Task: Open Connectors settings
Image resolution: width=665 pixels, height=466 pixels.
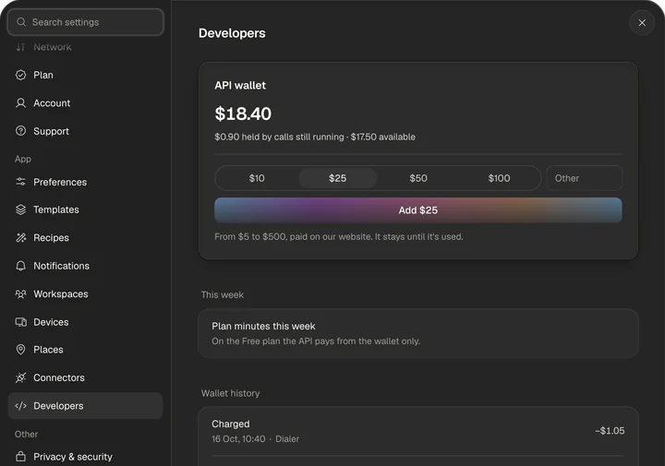Action: (x=85, y=377)
